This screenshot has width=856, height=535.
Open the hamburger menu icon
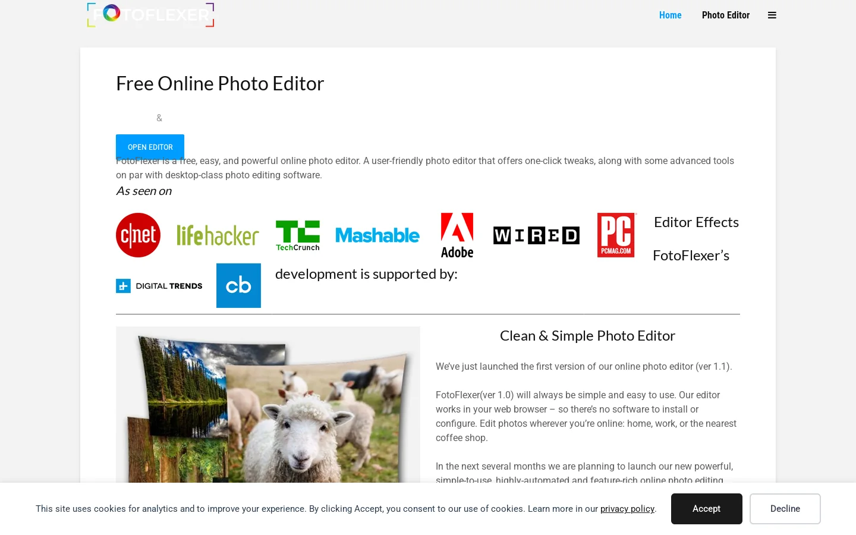pos(772,15)
